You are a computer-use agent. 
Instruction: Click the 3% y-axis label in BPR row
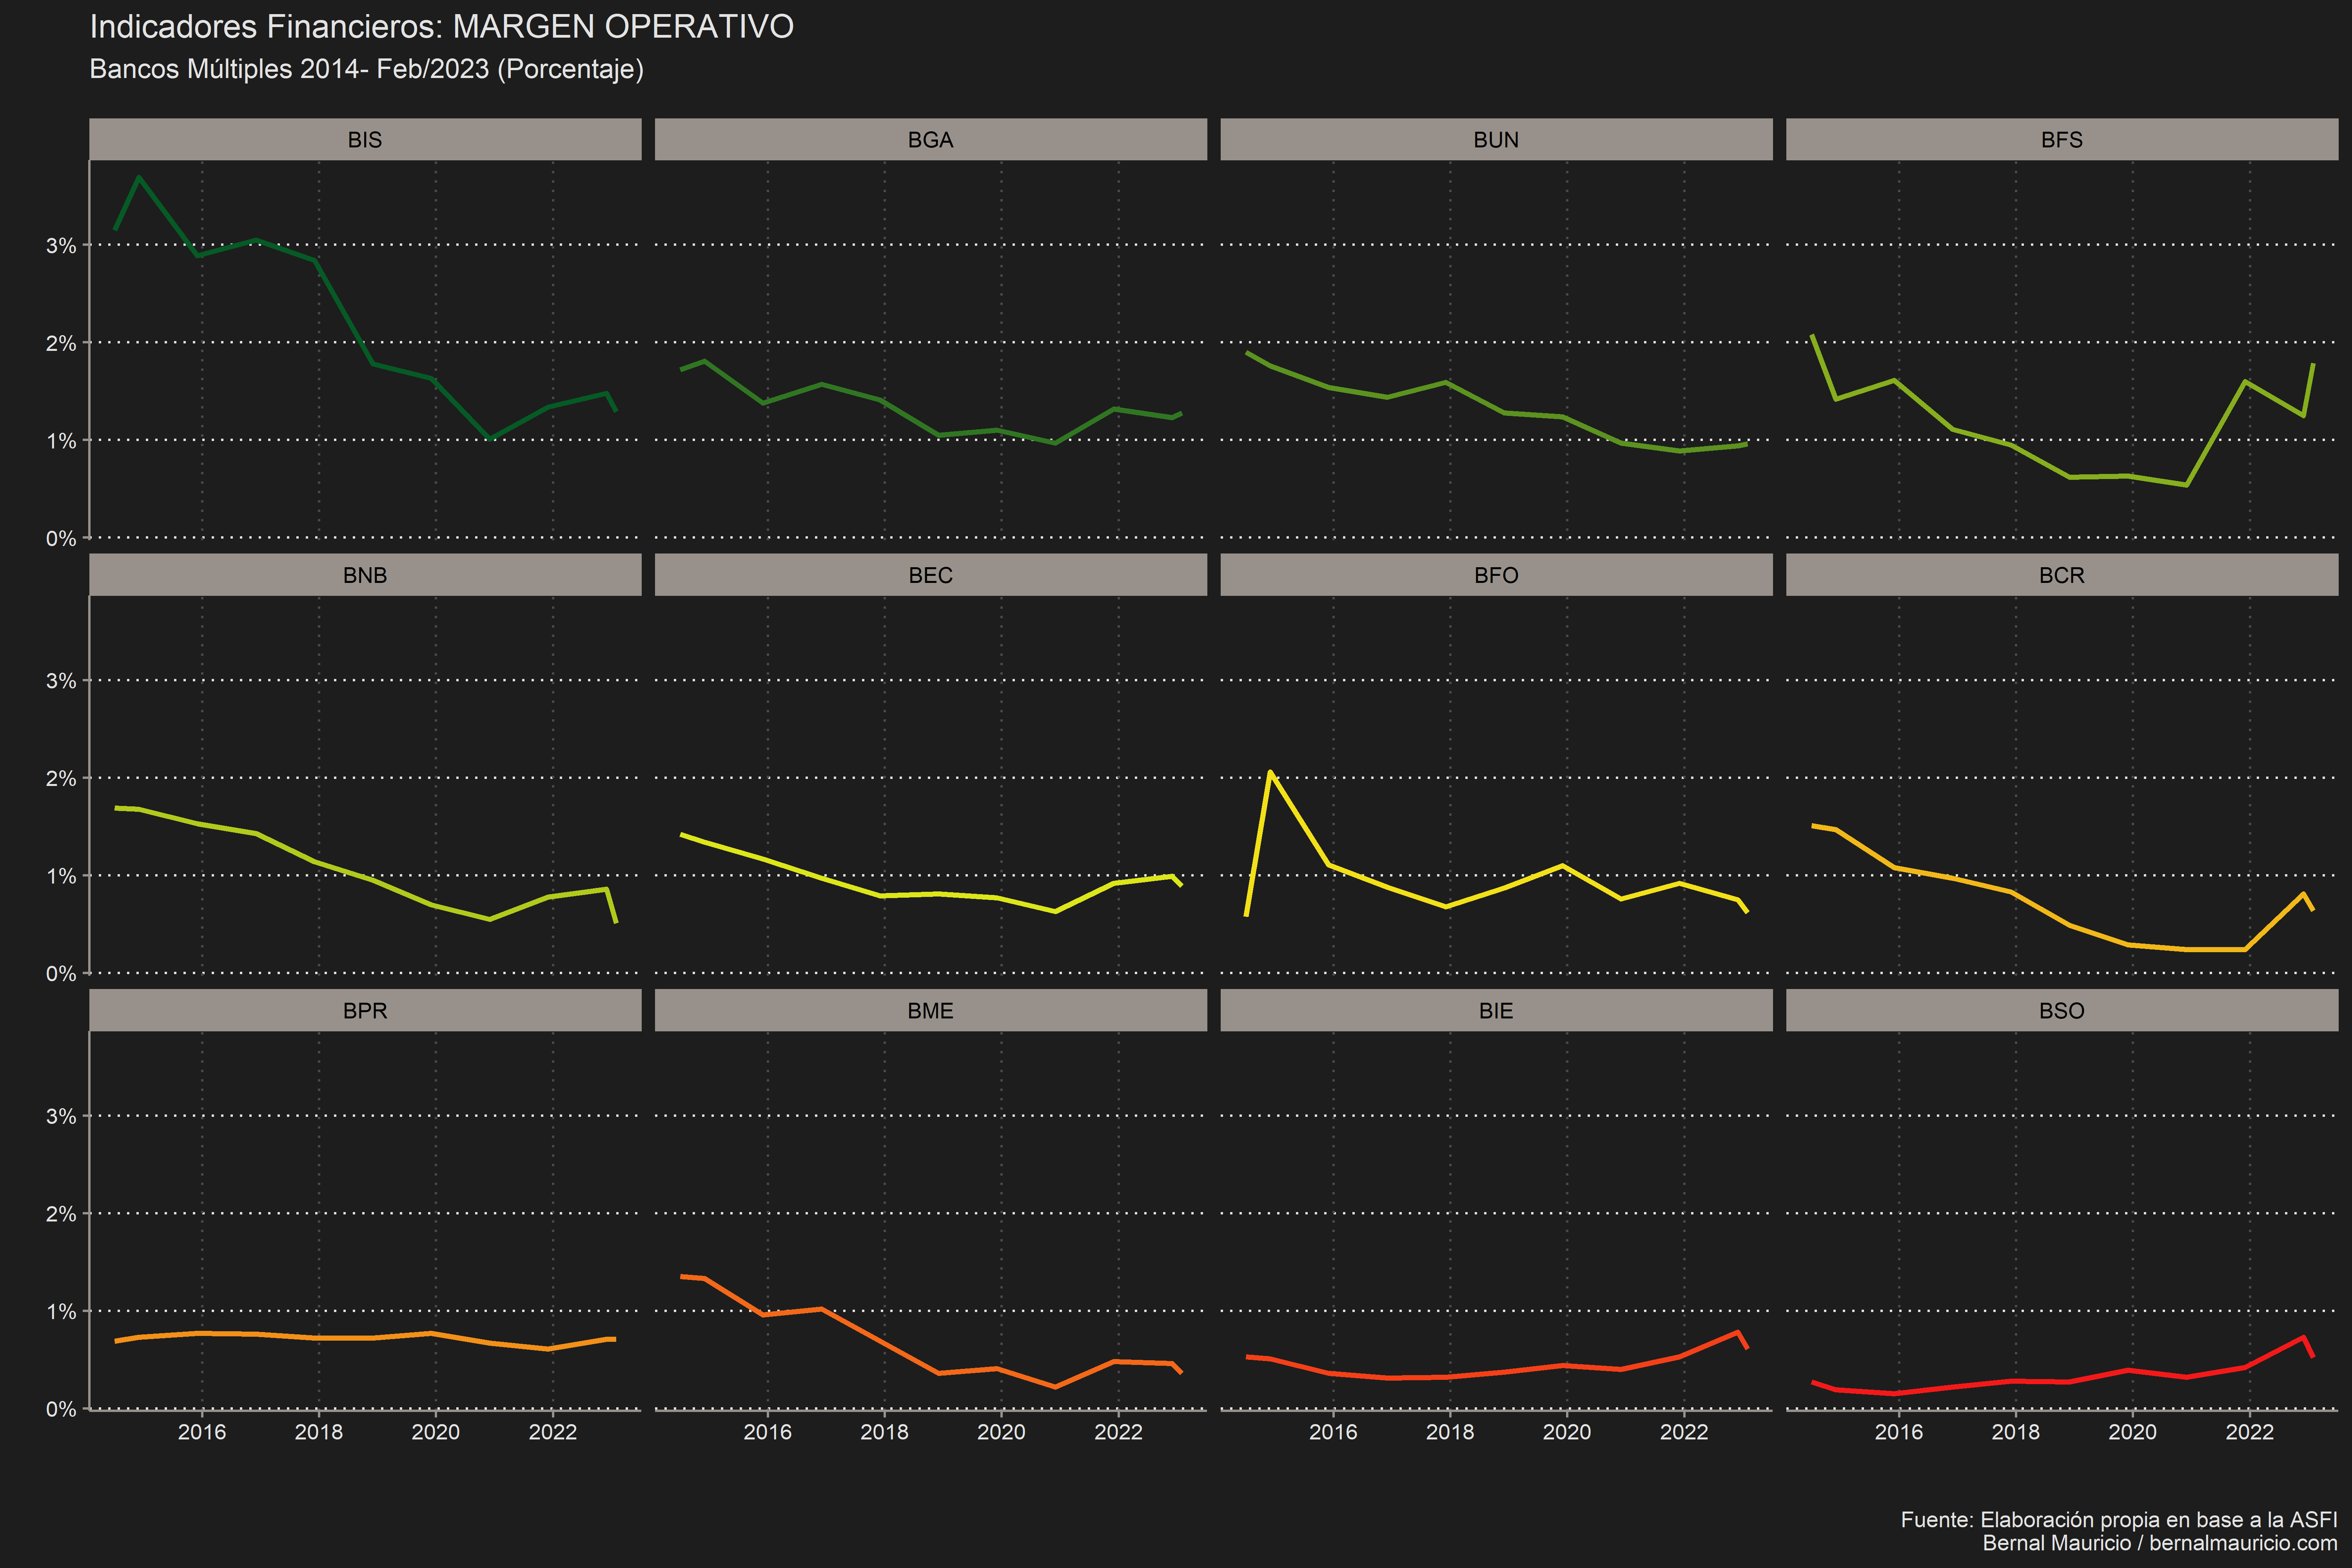point(61,1116)
